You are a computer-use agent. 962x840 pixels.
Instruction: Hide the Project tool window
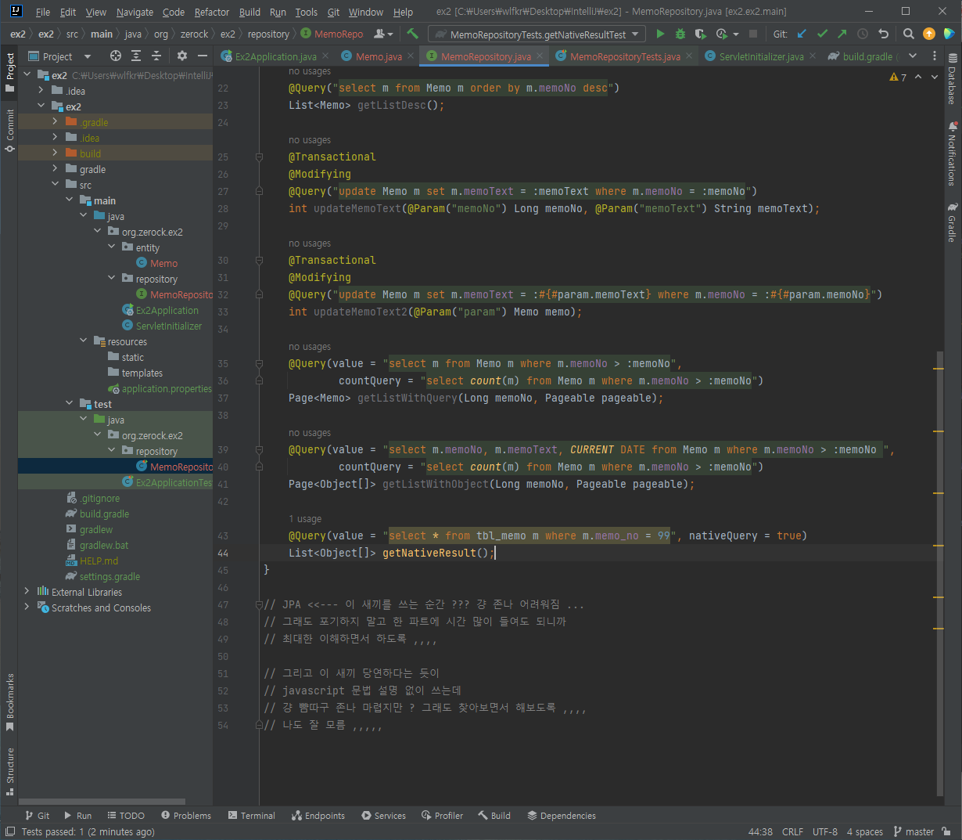203,56
